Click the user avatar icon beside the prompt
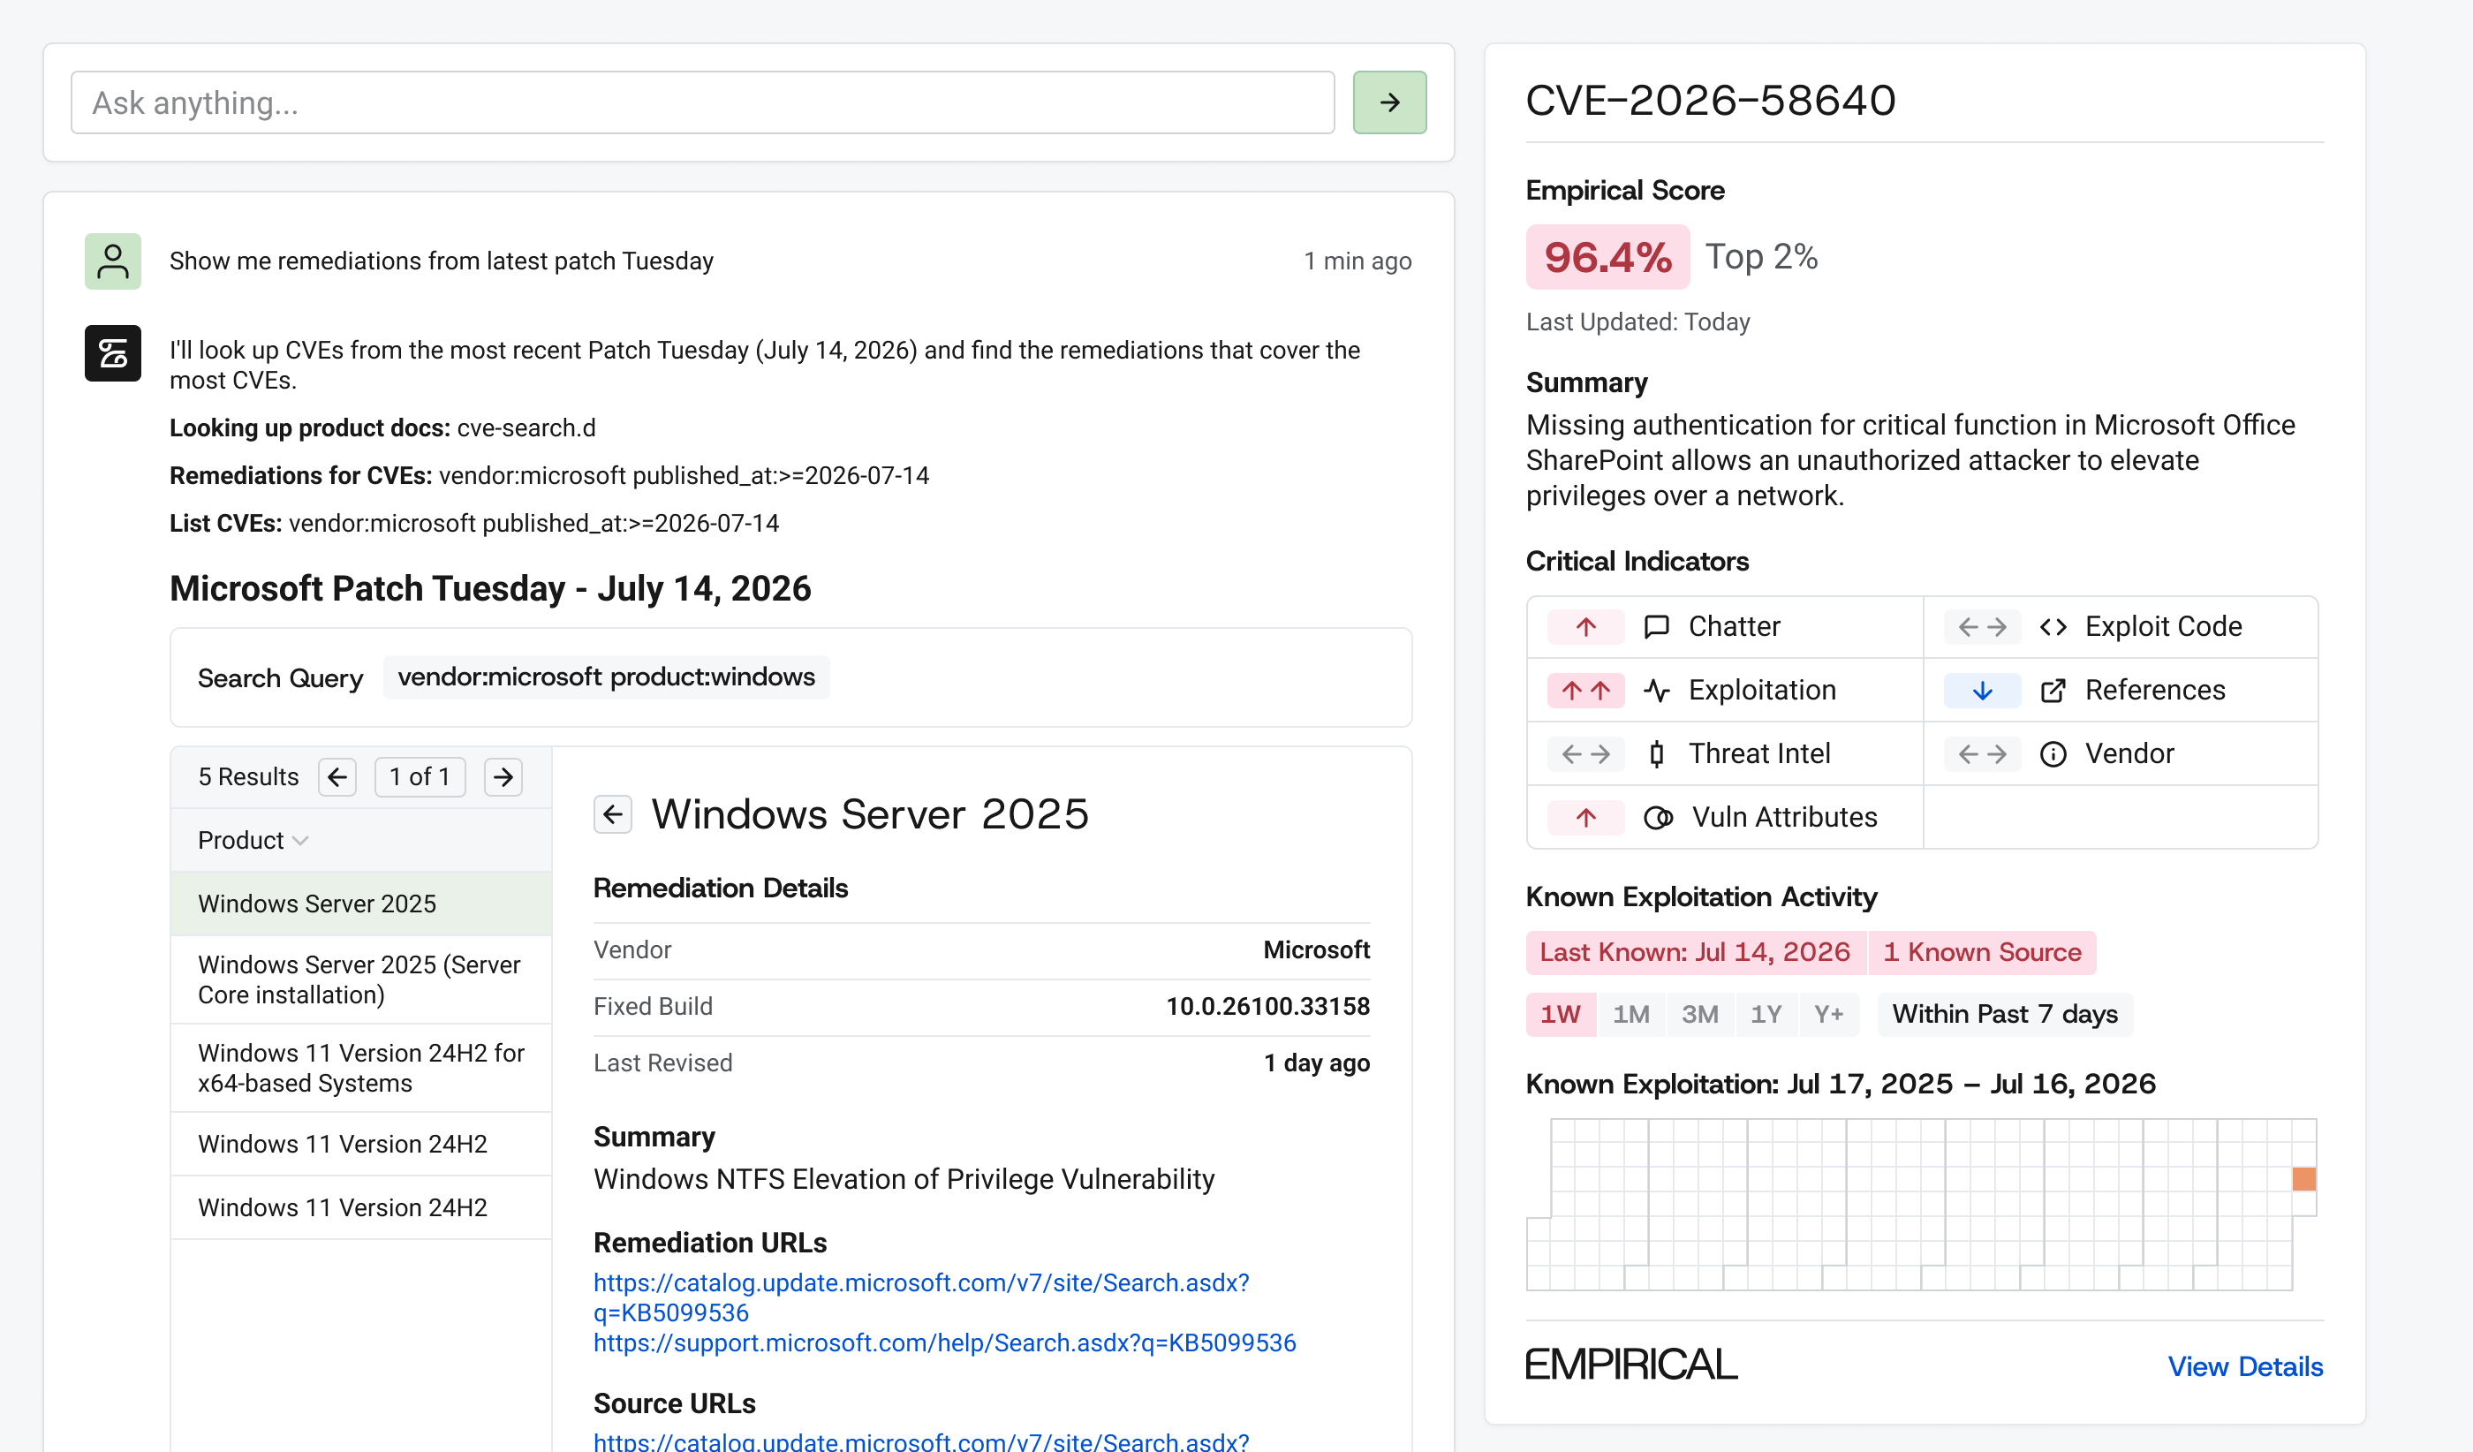This screenshot has height=1452, width=2473. click(x=113, y=261)
